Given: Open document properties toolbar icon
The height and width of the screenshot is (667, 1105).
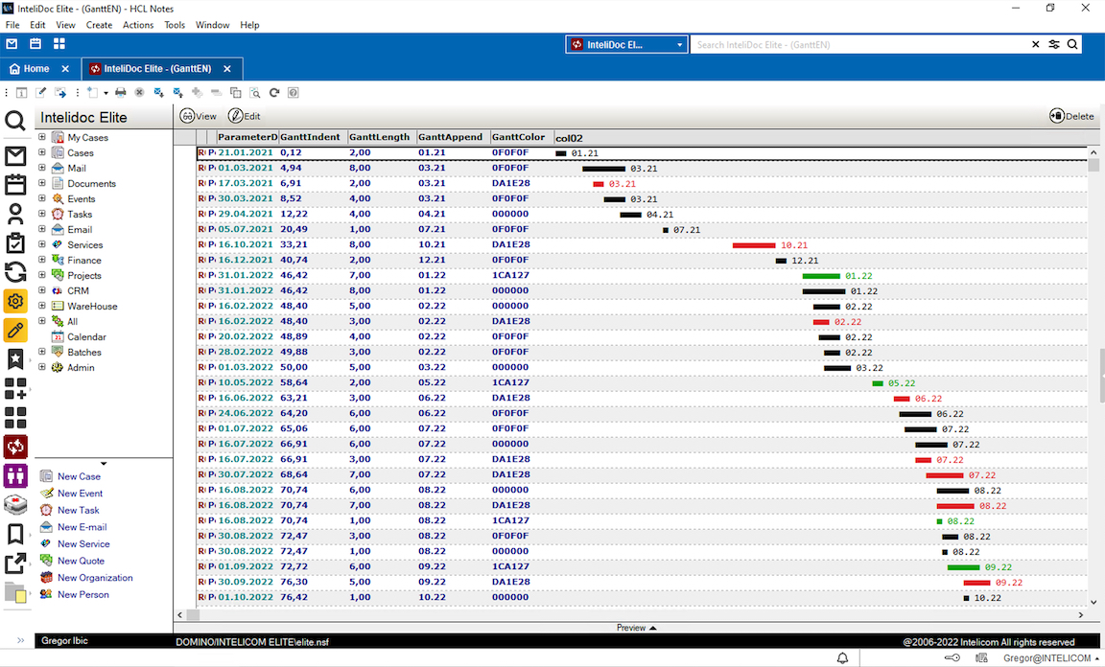Looking at the screenshot, I should [x=22, y=92].
